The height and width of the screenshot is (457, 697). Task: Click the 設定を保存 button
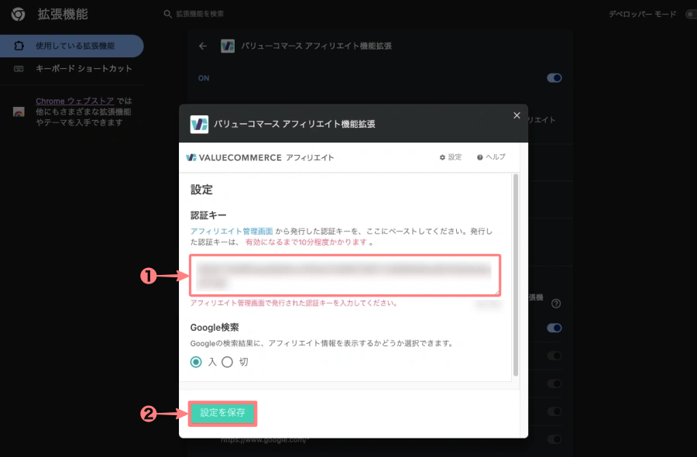(222, 413)
